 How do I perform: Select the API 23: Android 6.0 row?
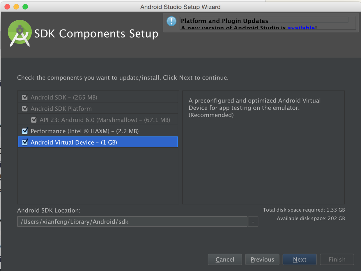coord(105,120)
